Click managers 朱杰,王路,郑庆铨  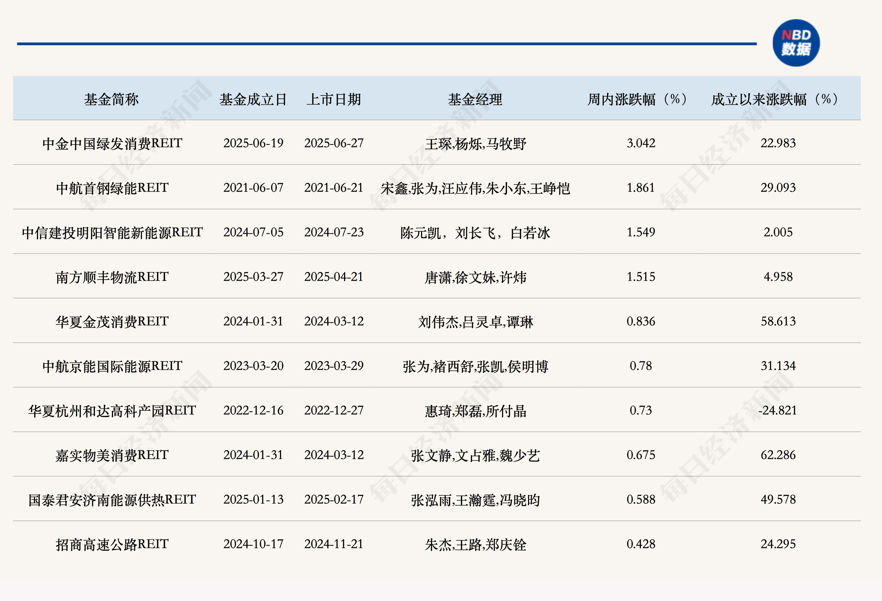coord(476,544)
